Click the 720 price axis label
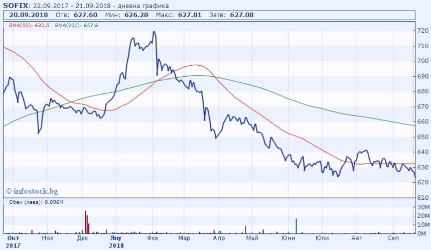The width and height of the screenshot is (431, 250). click(x=423, y=31)
